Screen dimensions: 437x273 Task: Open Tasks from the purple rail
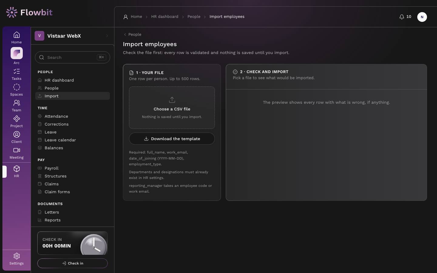tap(16, 74)
